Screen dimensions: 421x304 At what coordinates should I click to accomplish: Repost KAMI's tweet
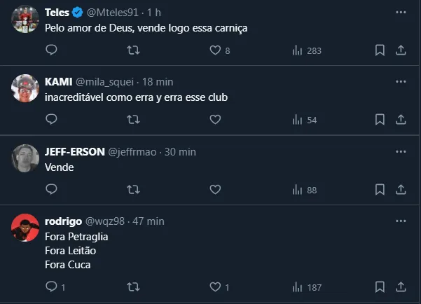click(133, 120)
